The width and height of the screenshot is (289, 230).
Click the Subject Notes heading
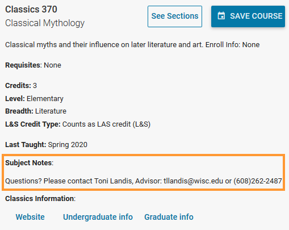pyautogui.click(x=30, y=163)
